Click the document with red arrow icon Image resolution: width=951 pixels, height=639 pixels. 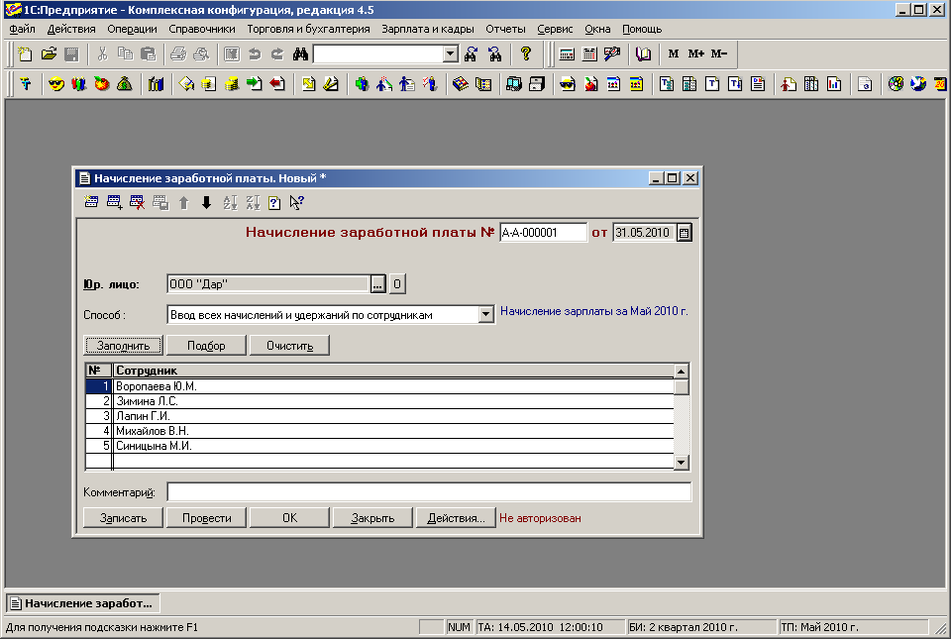(277, 84)
